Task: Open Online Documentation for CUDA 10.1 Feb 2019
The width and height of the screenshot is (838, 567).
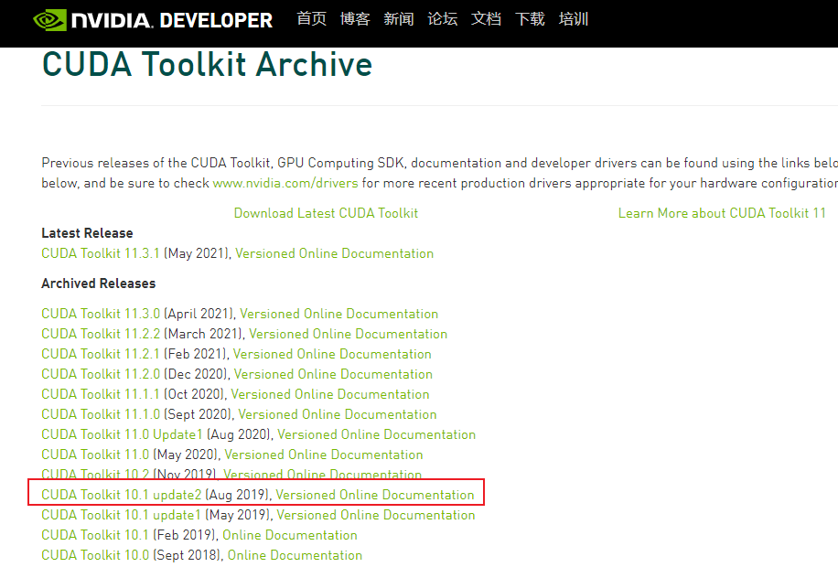Action: [x=290, y=535]
